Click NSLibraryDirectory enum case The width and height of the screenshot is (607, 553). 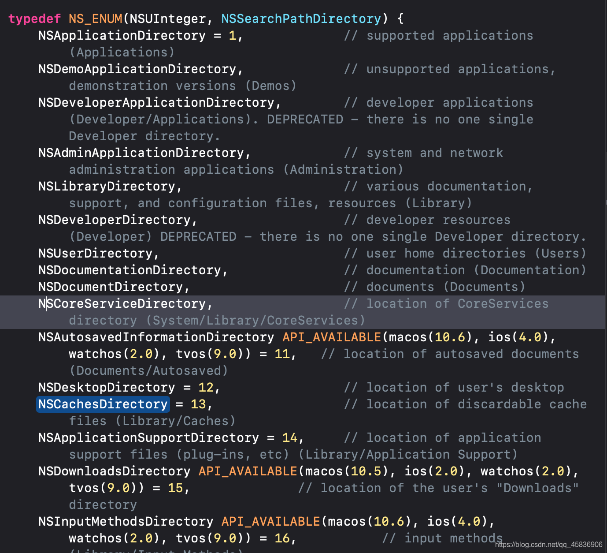coord(107,187)
